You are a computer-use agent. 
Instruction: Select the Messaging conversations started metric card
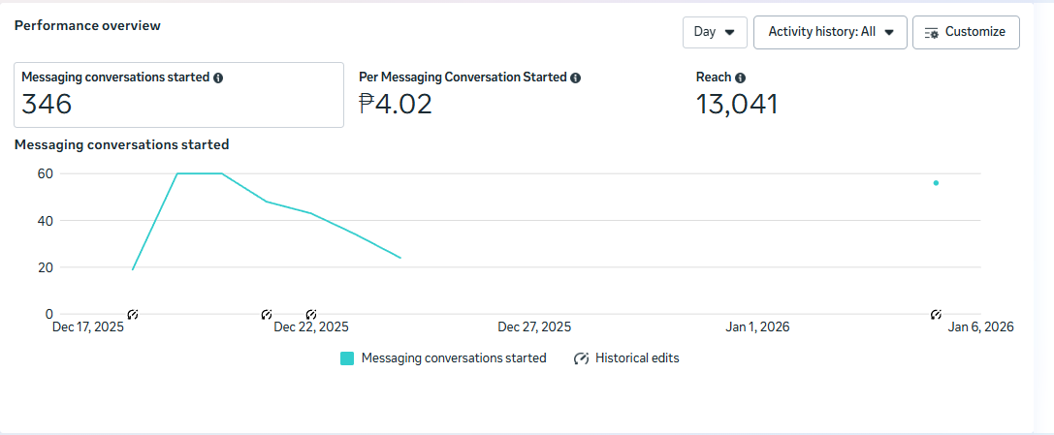178,95
